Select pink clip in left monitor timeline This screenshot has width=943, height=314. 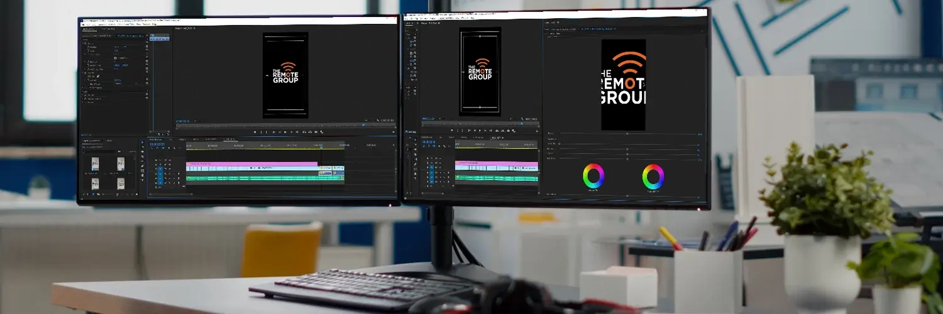coord(251,164)
